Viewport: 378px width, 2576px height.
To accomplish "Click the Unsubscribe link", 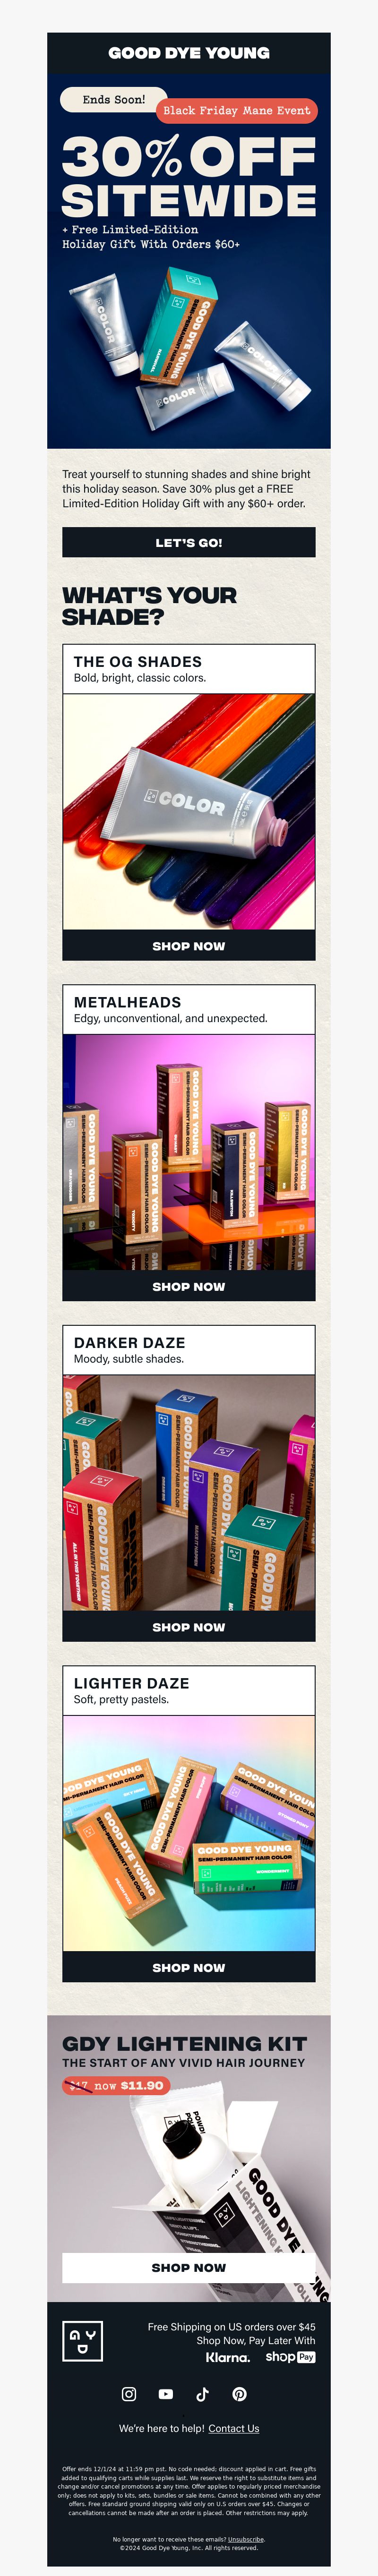I will [x=246, y=2539].
